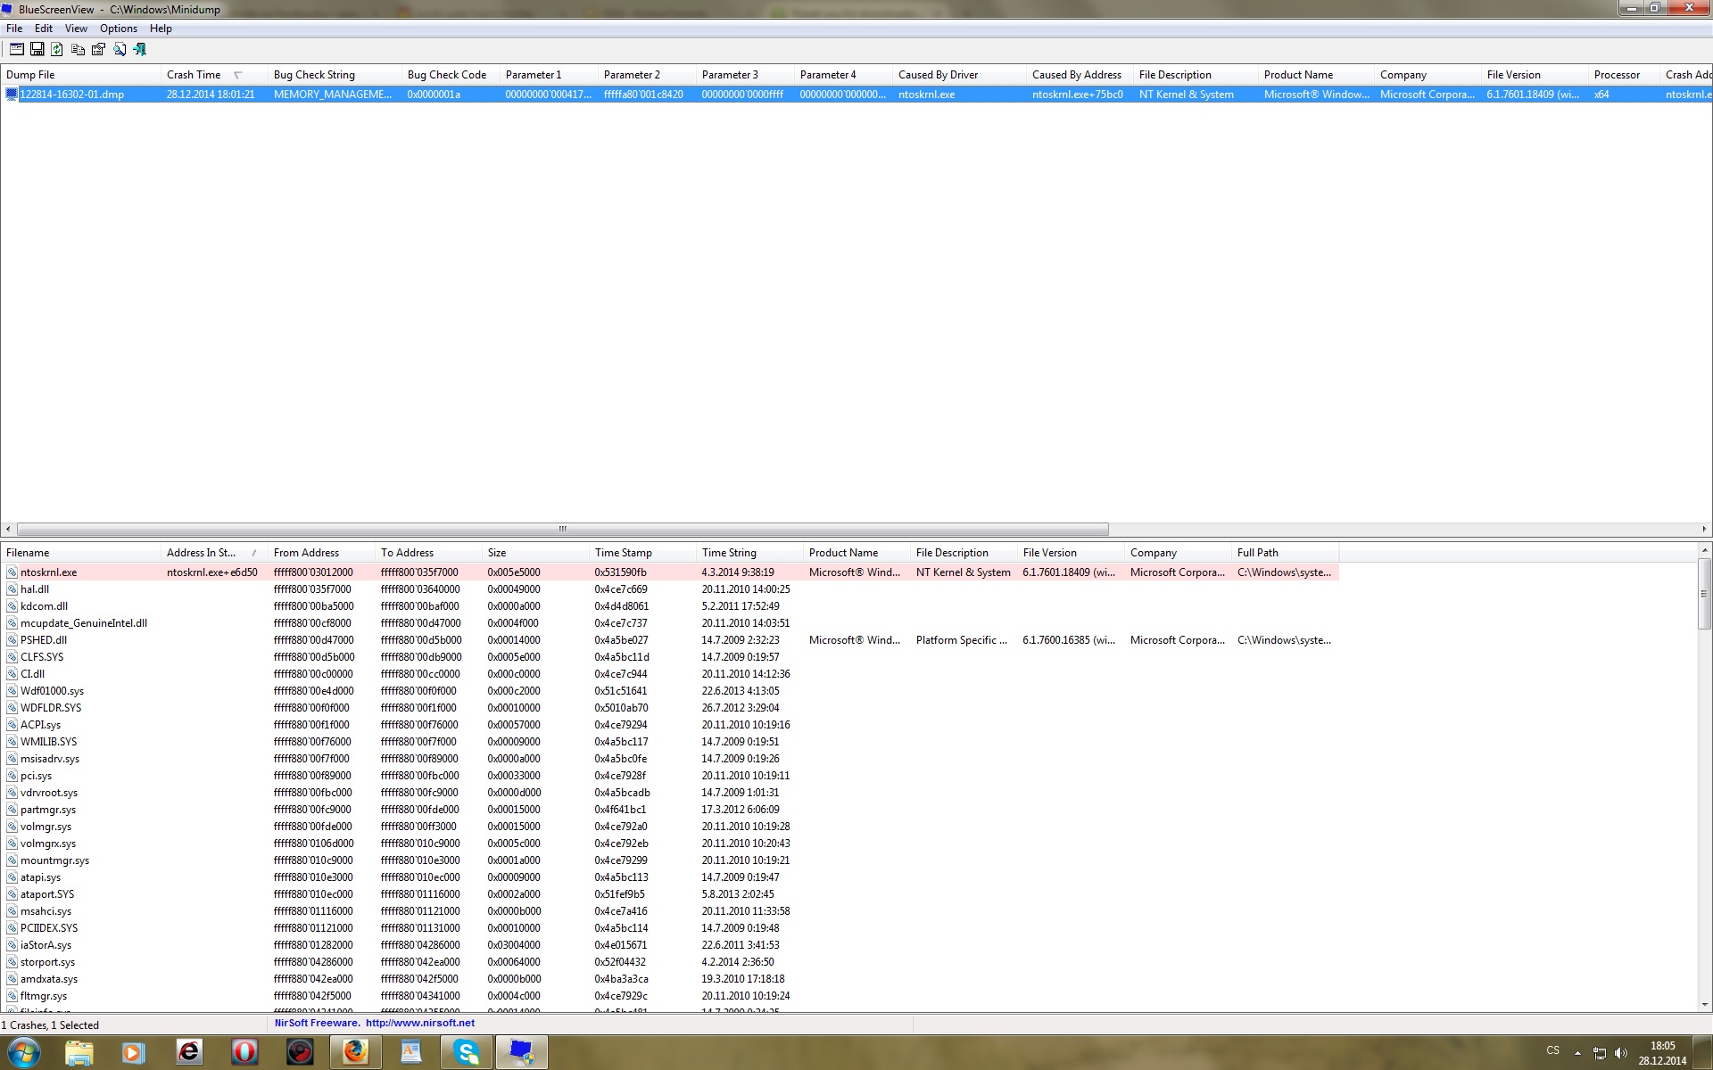Click the Copy Selected Items toolbar icon
Viewport: 1713px width, 1070px height.
point(78,50)
